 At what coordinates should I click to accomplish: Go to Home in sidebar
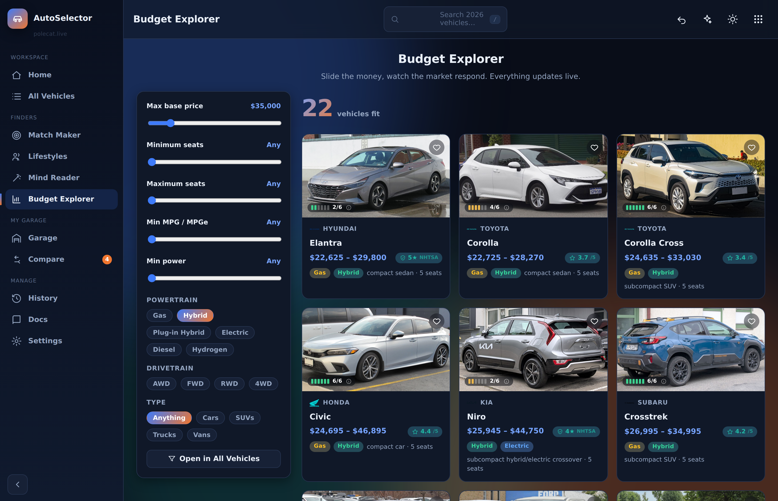pos(62,75)
